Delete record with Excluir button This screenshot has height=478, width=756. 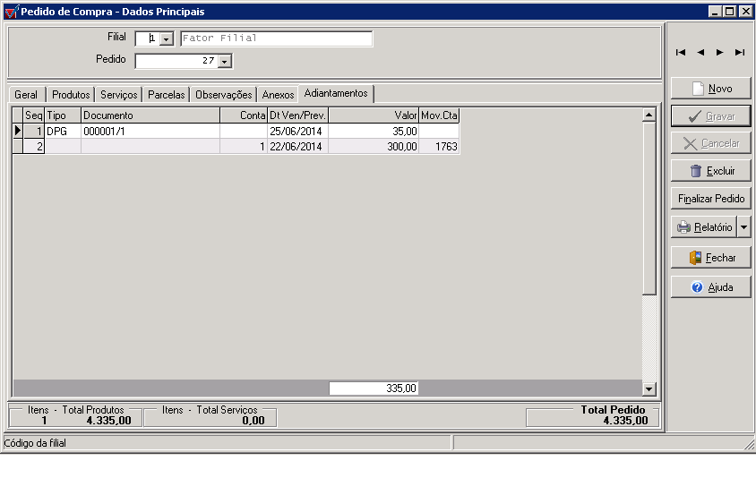click(710, 171)
